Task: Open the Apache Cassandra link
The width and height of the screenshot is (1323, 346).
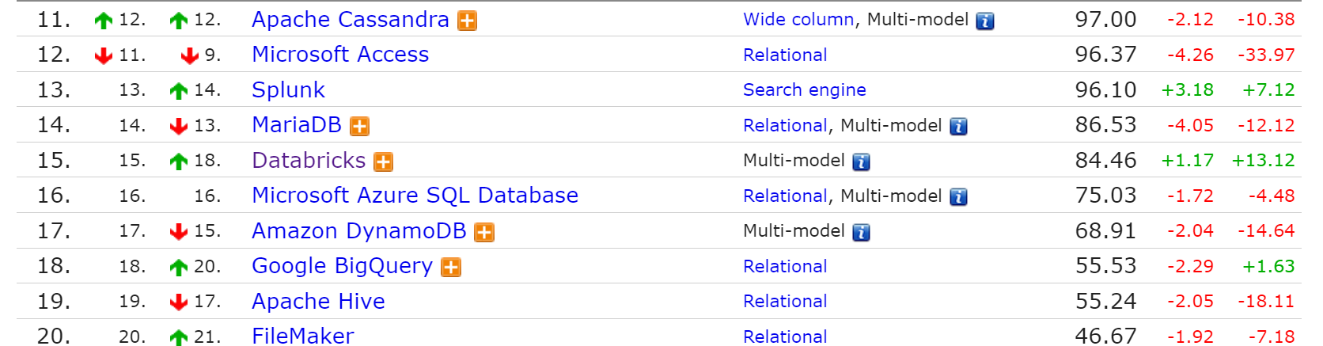Action: click(x=350, y=20)
